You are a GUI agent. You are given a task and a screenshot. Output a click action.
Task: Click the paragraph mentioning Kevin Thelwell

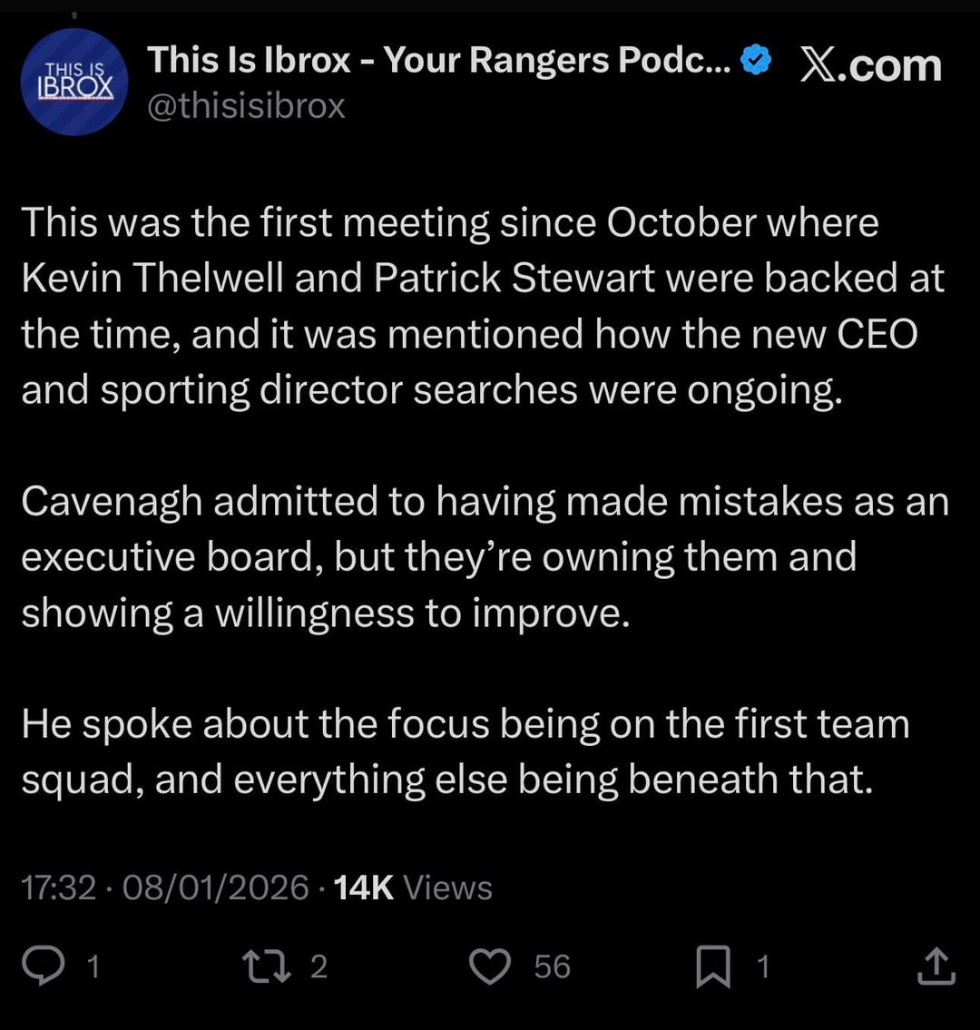click(x=481, y=307)
